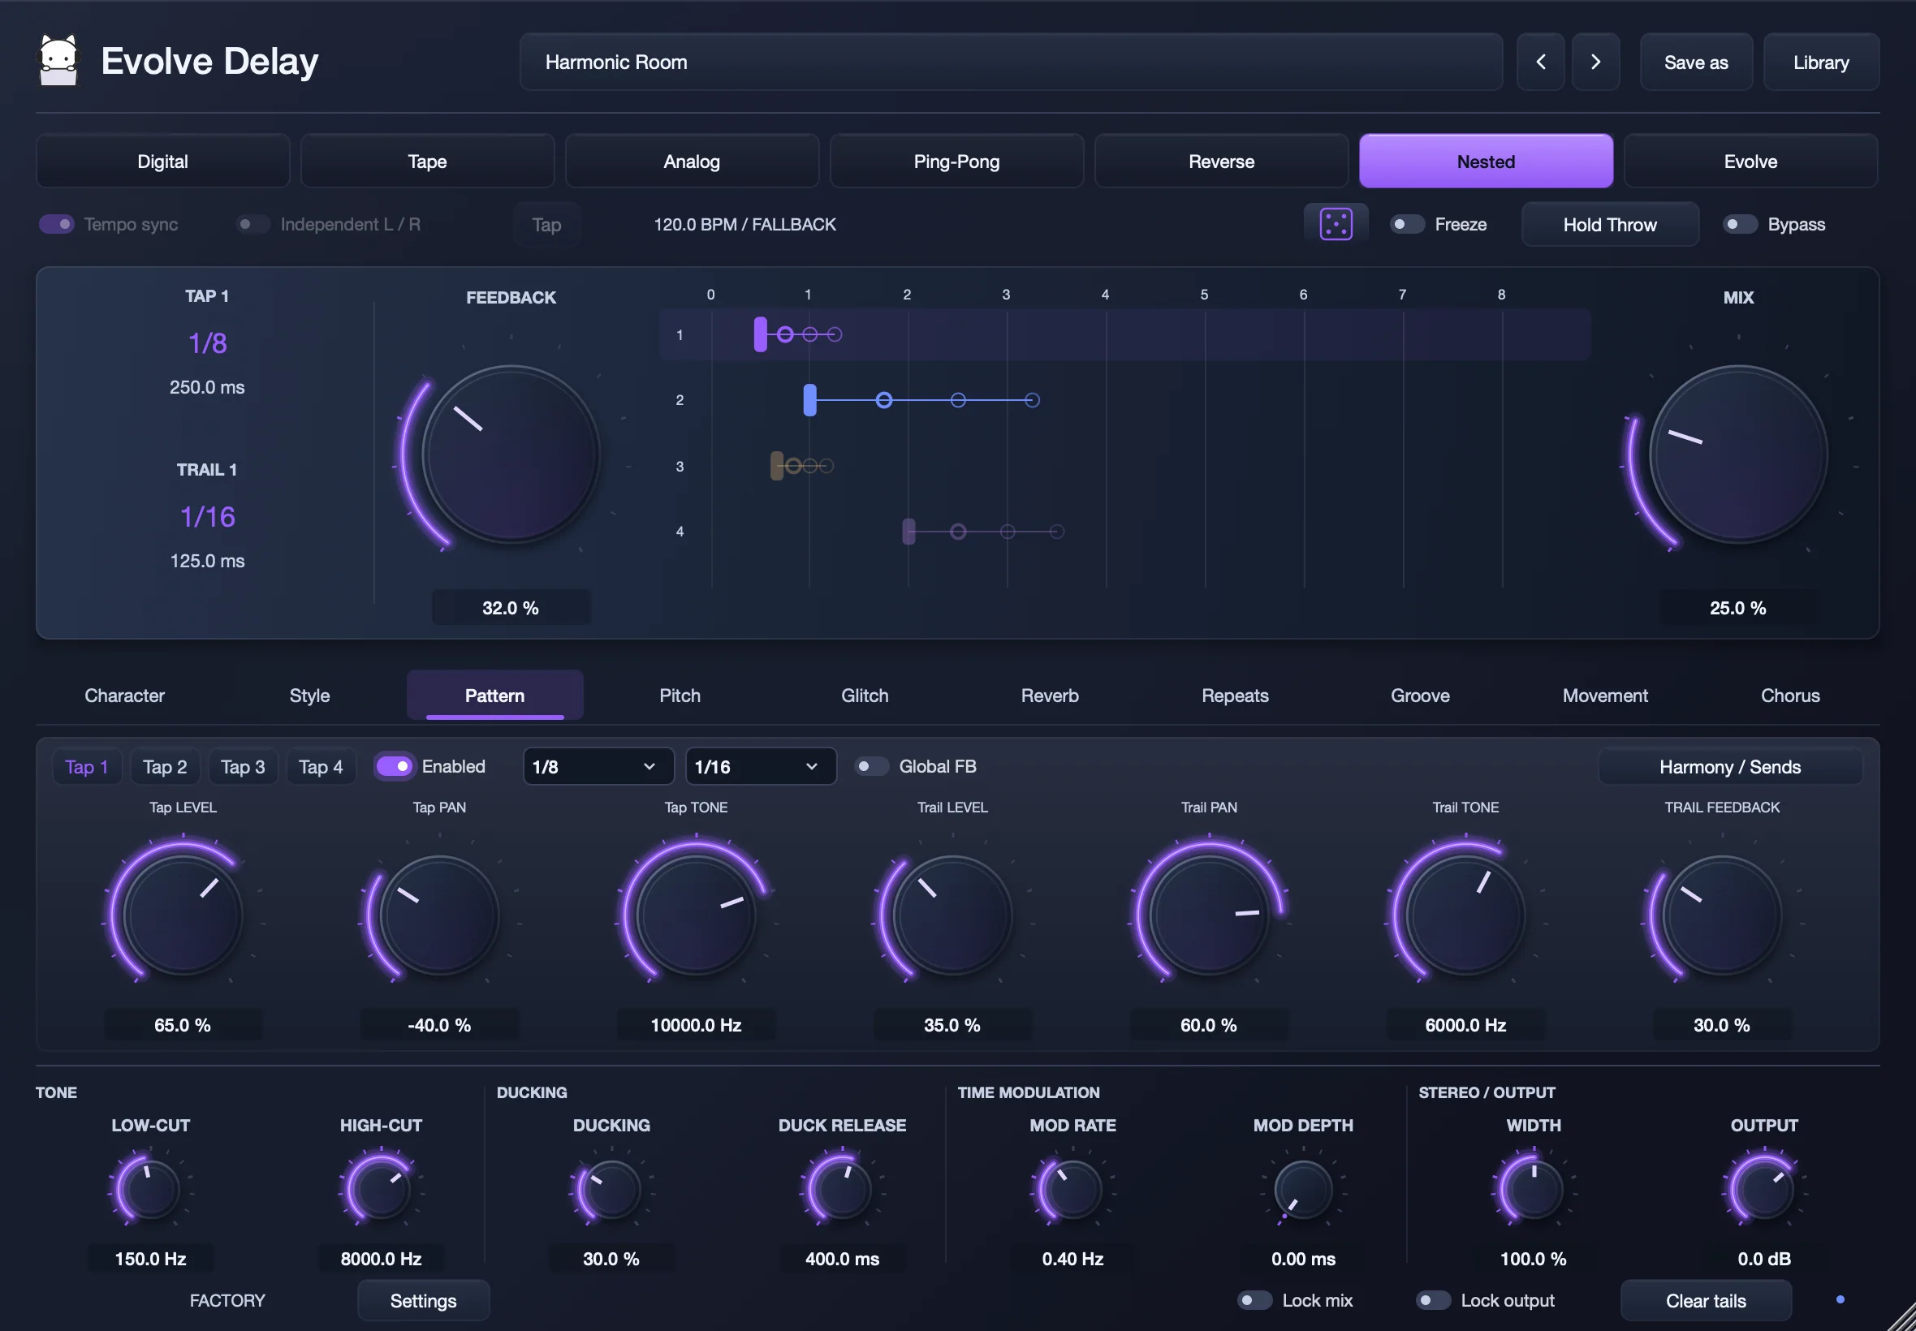Select the Tape delay mode
This screenshot has height=1331, width=1916.
[427, 161]
